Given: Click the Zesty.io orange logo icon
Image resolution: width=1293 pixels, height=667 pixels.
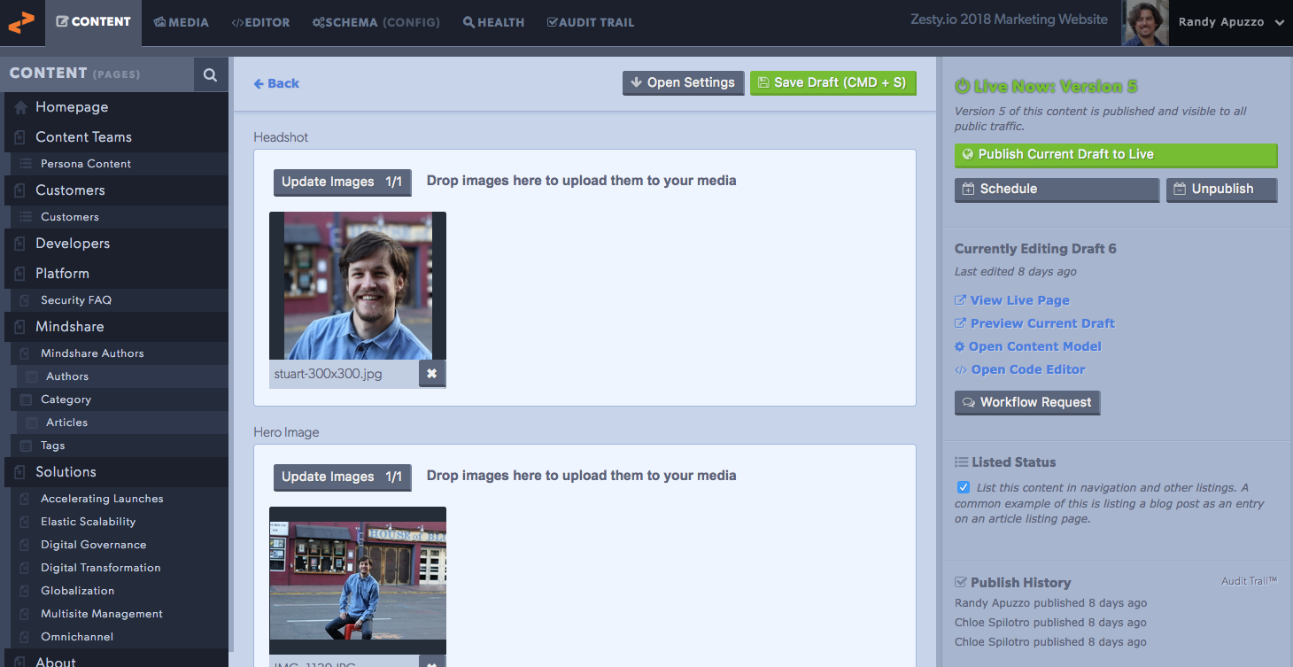Looking at the screenshot, I should (x=21, y=22).
